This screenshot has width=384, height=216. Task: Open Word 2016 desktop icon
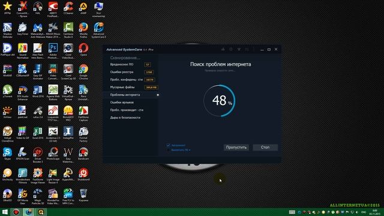tap(38, 91)
